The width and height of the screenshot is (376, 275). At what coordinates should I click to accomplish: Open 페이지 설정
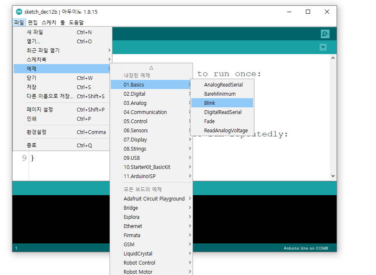[x=62, y=109]
